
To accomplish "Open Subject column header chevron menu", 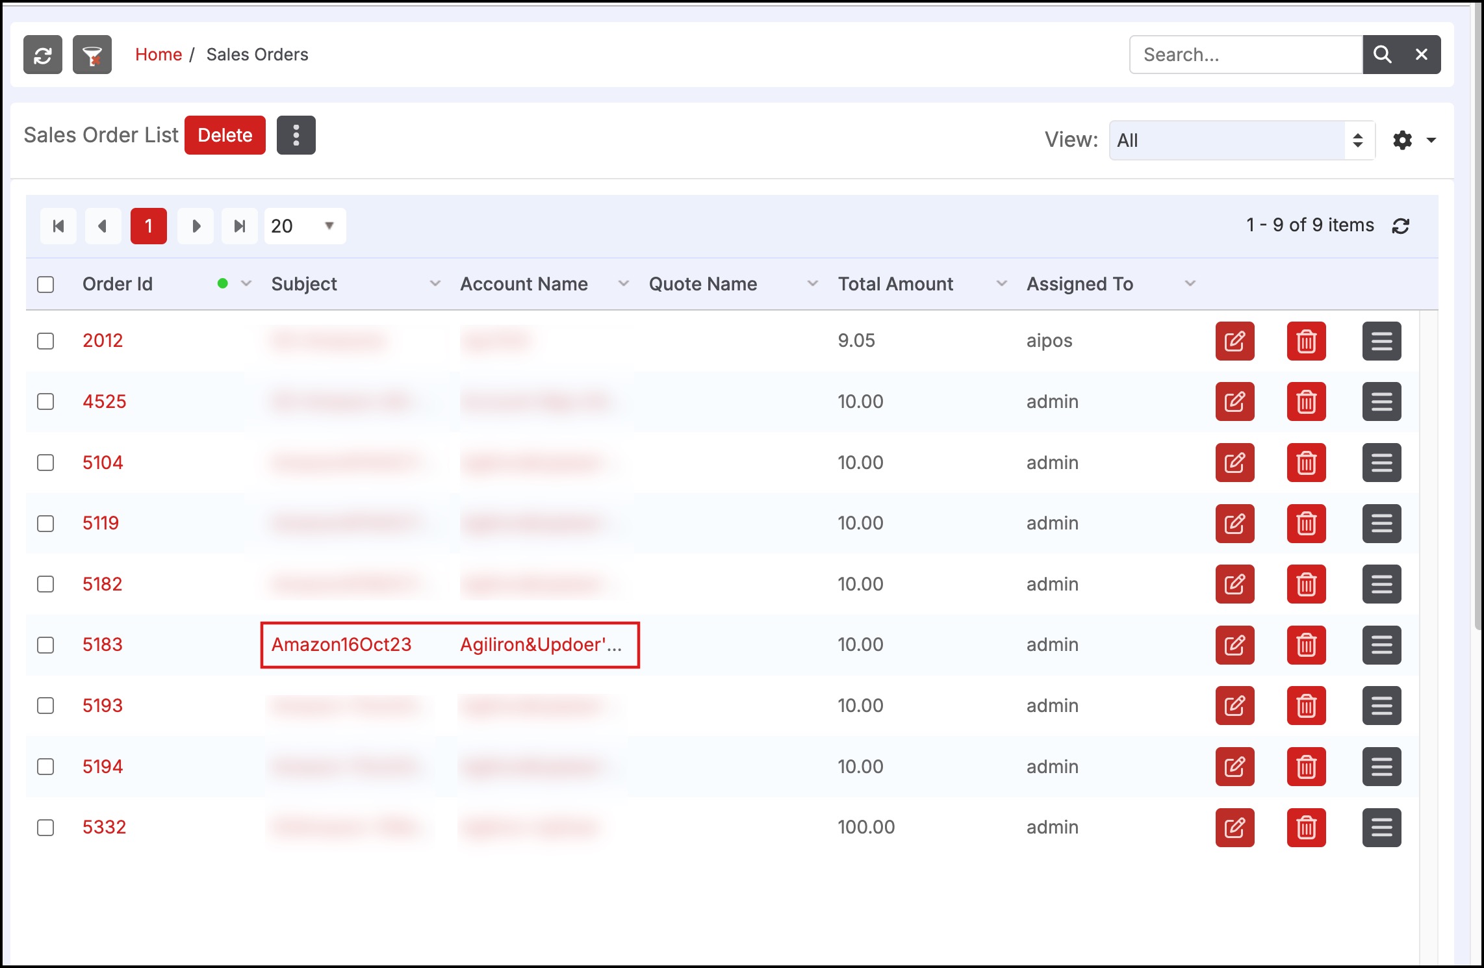I will tap(435, 284).
